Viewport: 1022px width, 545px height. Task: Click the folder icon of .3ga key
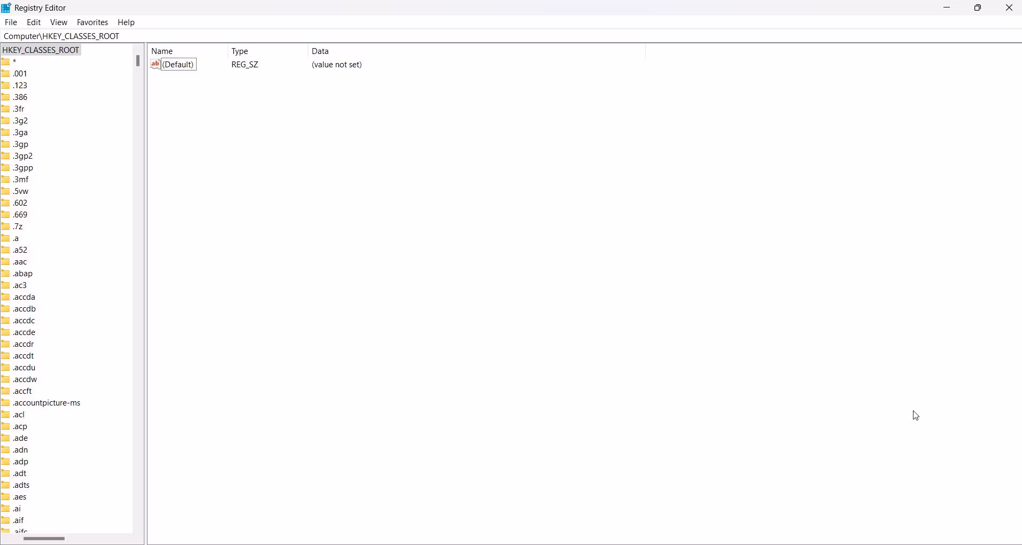click(6, 133)
